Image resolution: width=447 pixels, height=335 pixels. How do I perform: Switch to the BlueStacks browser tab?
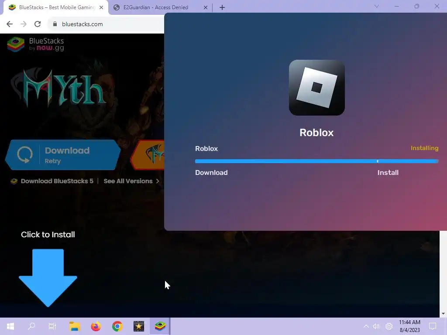click(53, 7)
